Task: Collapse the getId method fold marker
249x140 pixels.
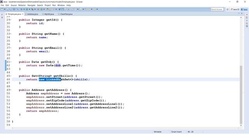Action: [11, 20]
